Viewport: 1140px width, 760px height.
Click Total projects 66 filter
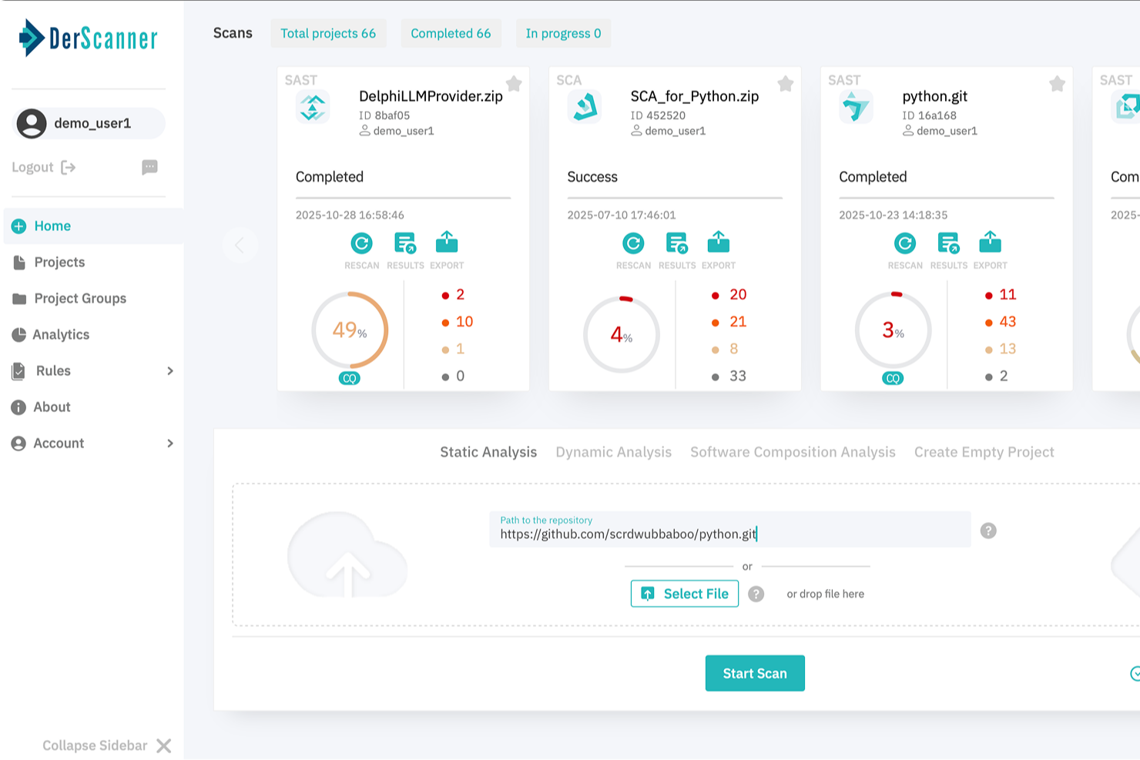point(328,33)
